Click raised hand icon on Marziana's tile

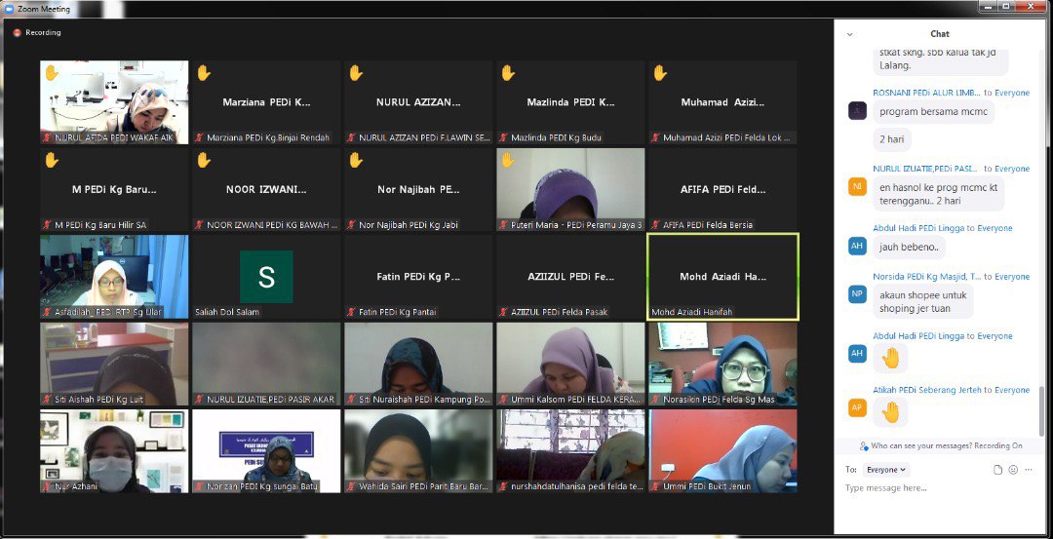(x=204, y=72)
